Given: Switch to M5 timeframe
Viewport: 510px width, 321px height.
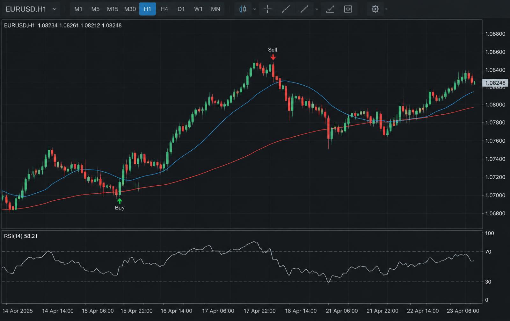Looking at the screenshot, I should [x=95, y=9].
